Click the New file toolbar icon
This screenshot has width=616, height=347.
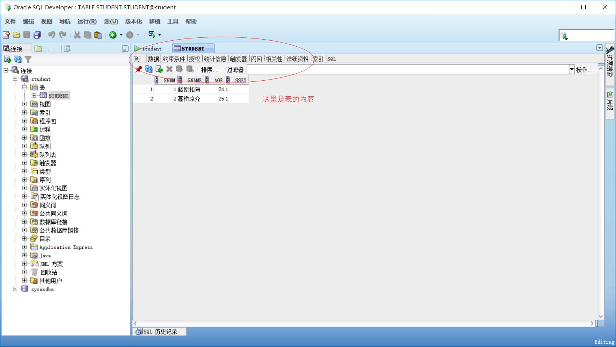[x=6, y=35]
